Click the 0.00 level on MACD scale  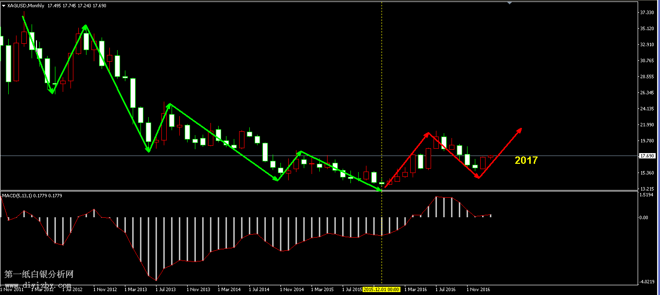(643, 217)
